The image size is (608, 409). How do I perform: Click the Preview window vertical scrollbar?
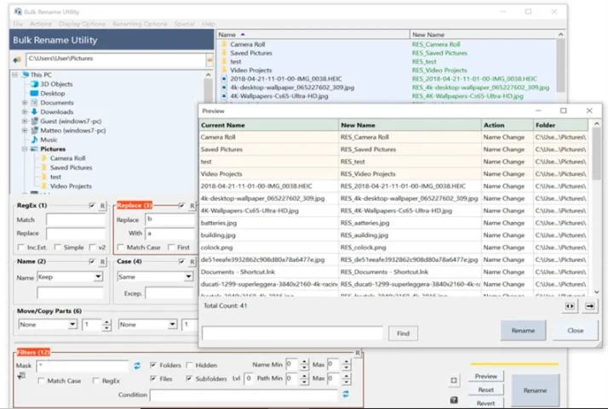pos(596,209)
